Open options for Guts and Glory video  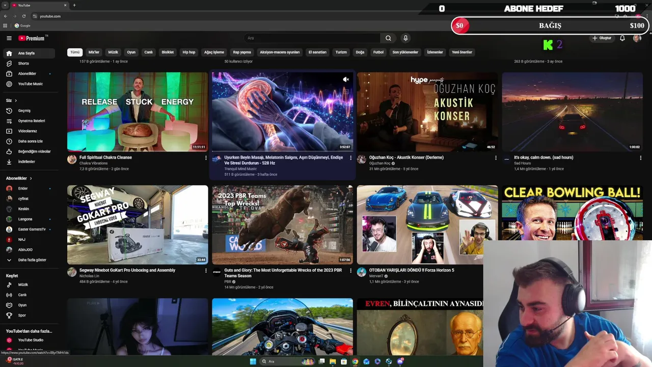point(350,271)
